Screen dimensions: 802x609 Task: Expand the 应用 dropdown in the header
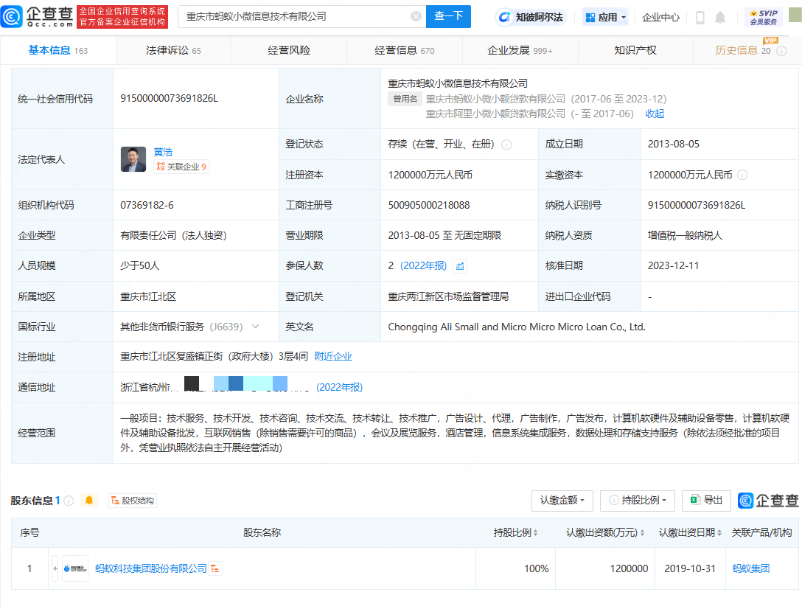[x=606, y=17]
